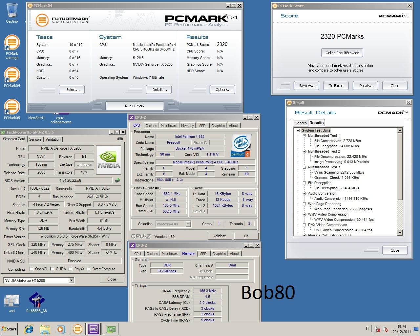Open the asd desktop file icon
The width and height of the screenshot is (420, 336).
tap(12, 303)
